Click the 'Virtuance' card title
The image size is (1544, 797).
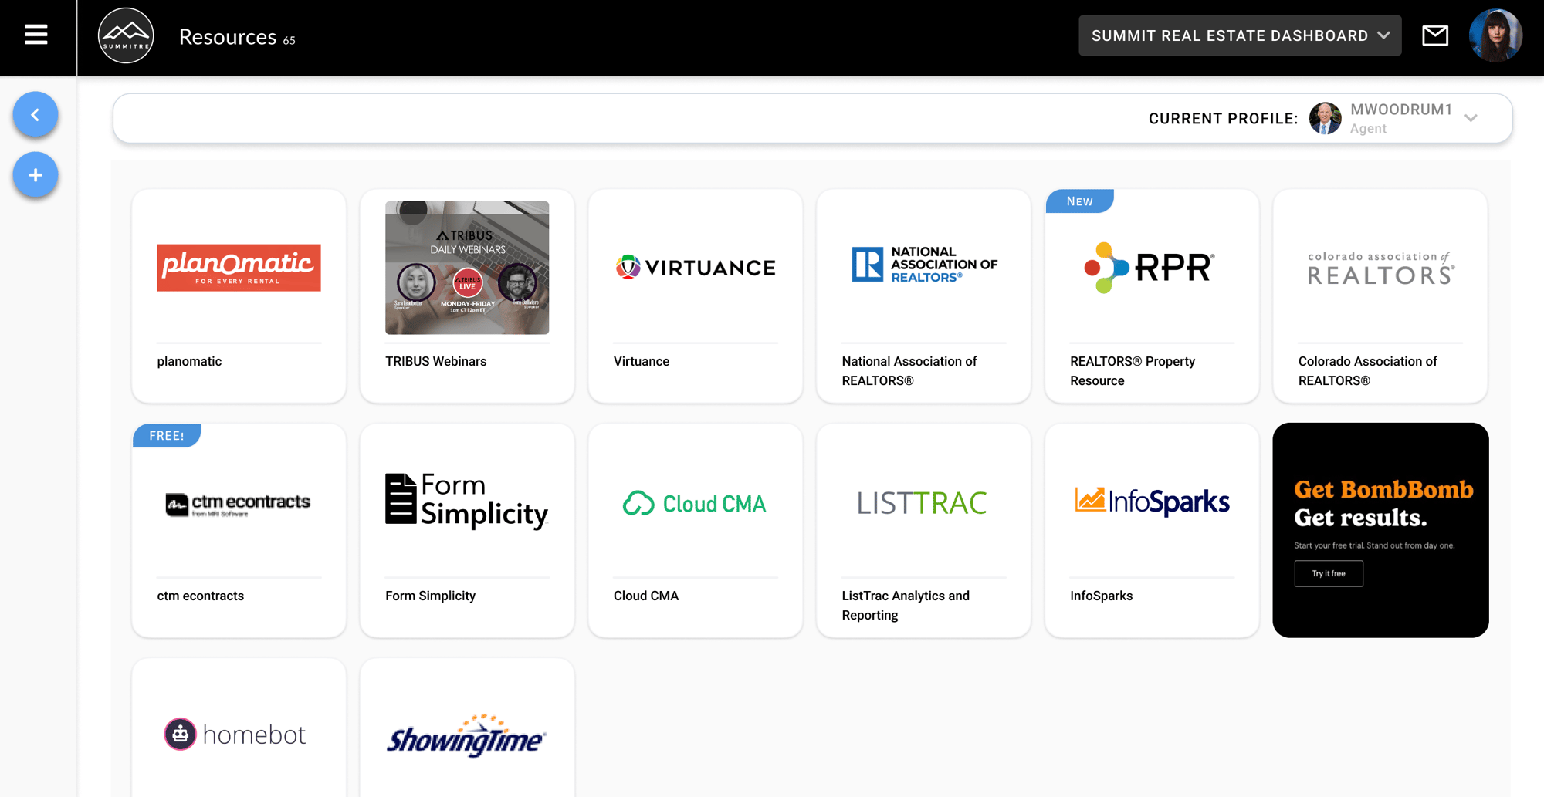642,361
